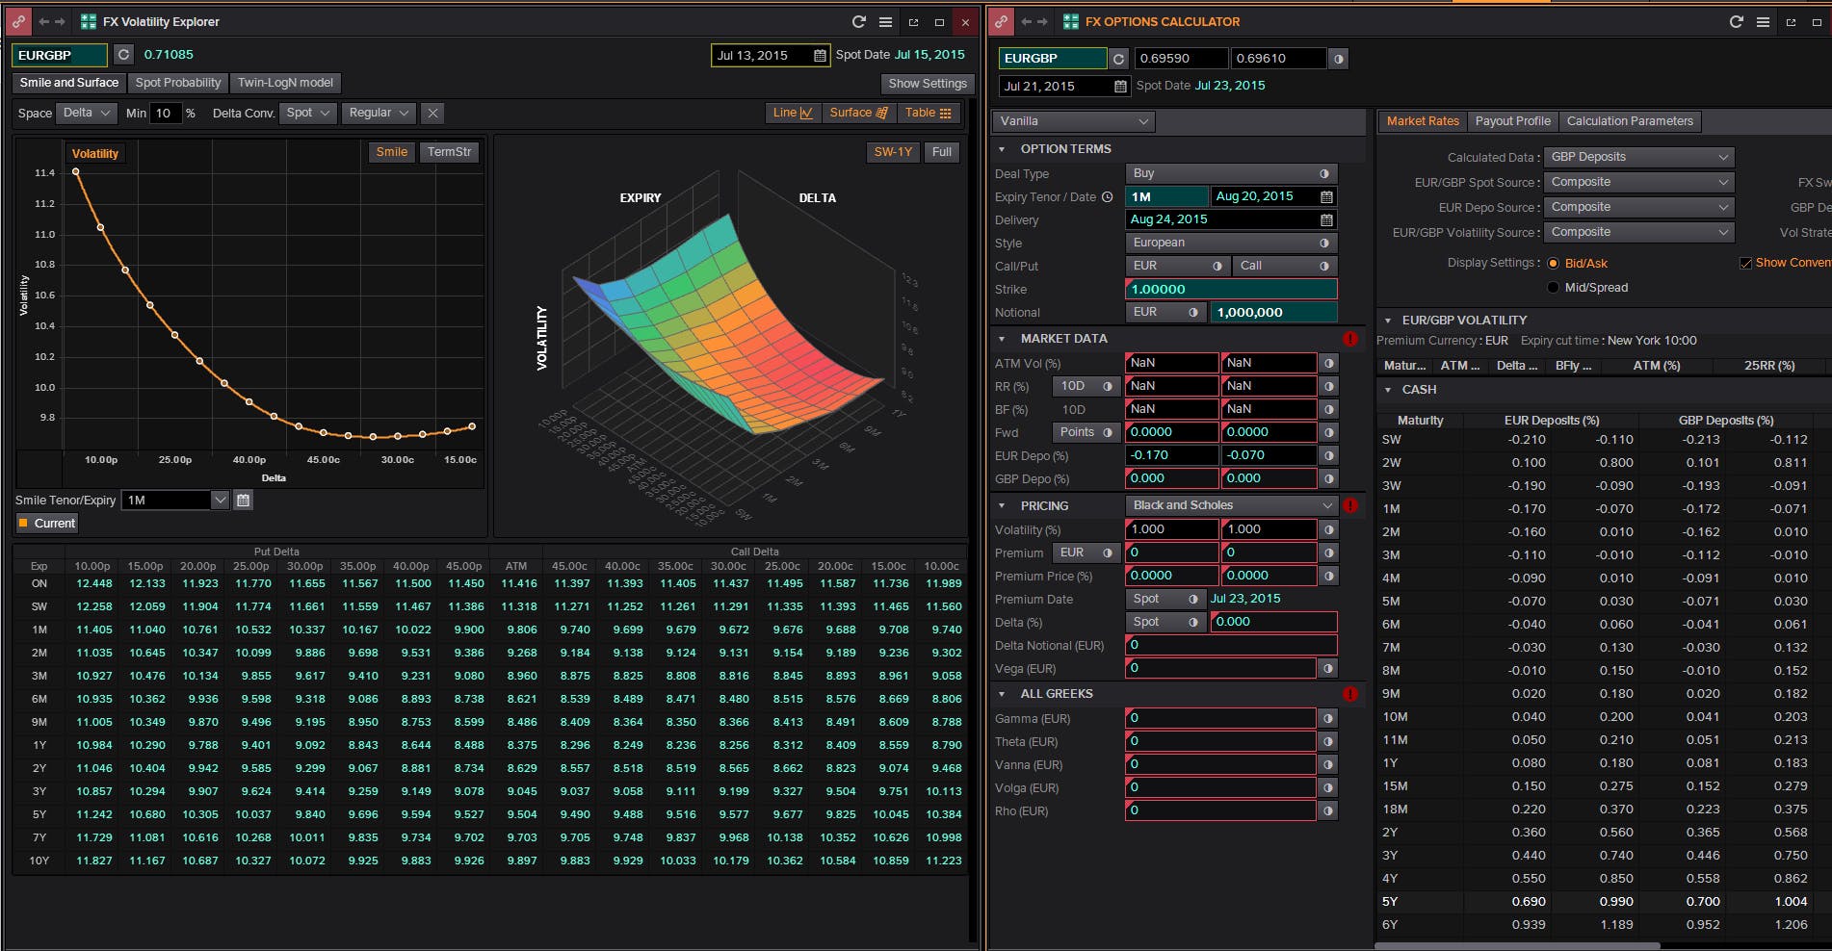
Task: Open the expiry date calendar for Aug 20, 2015
Action: tap(1326, 196)
